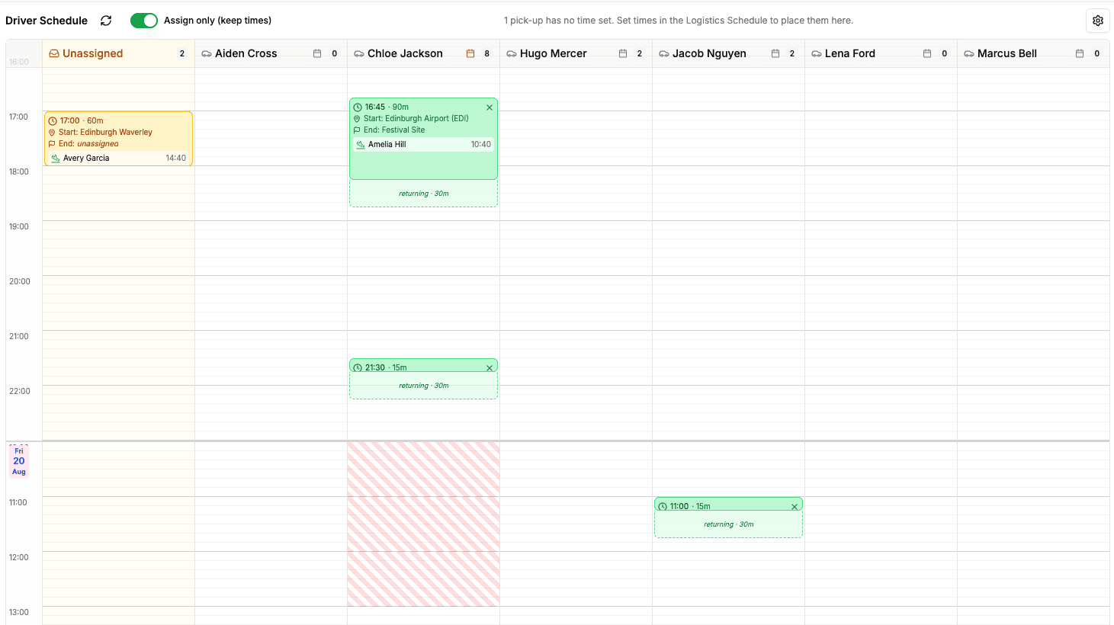Click the returning block under the 16:45 trip
Screen dimensions: 1114x625
coord(423,194)
